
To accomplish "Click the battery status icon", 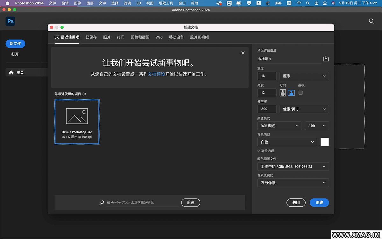I will (x=278, y=3).
